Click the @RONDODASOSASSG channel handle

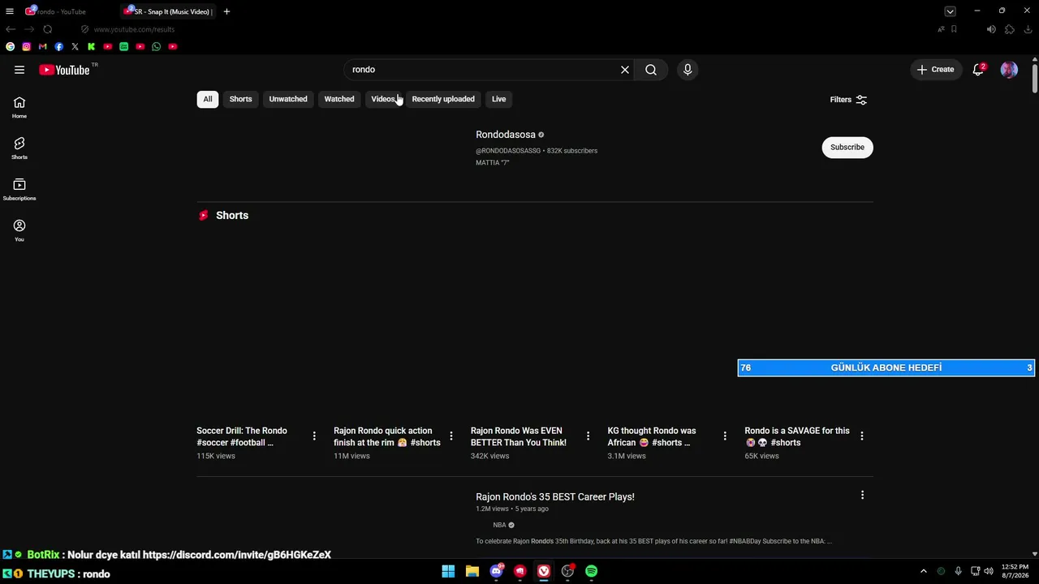click(508, 151)
